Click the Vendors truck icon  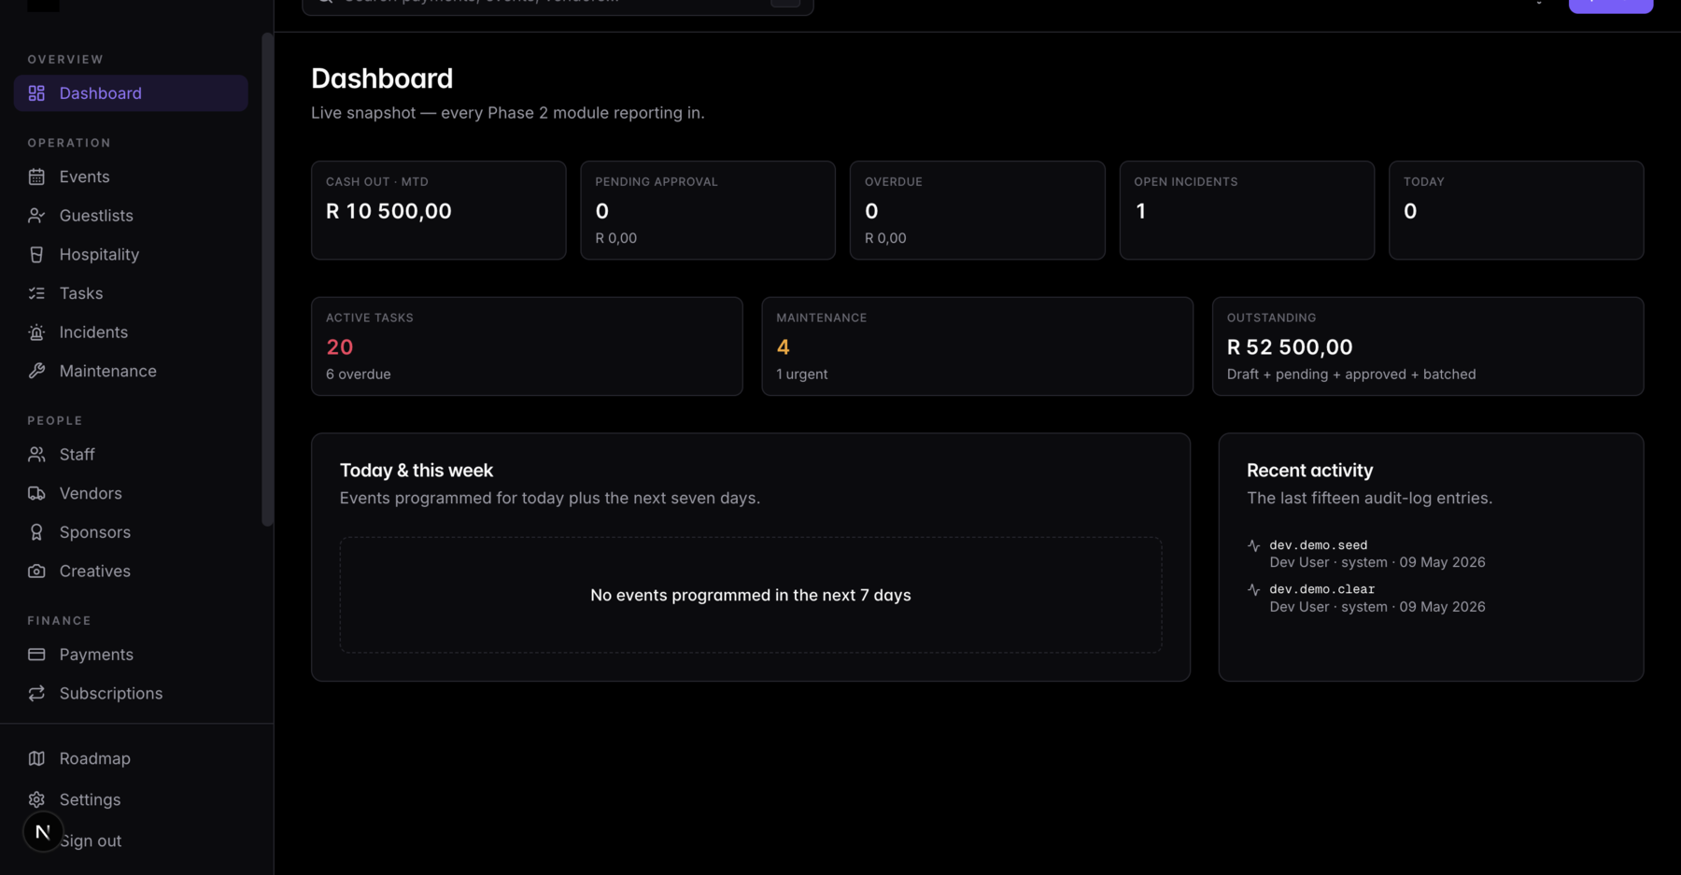[36, 493]
